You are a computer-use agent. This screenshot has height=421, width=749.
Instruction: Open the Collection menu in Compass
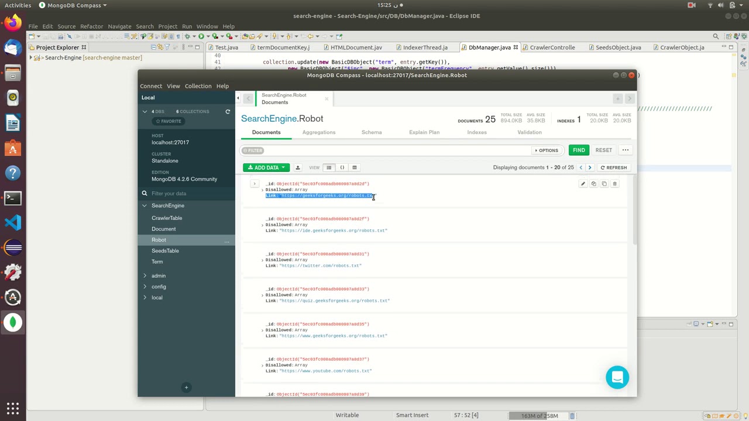[x=198, y=86]
